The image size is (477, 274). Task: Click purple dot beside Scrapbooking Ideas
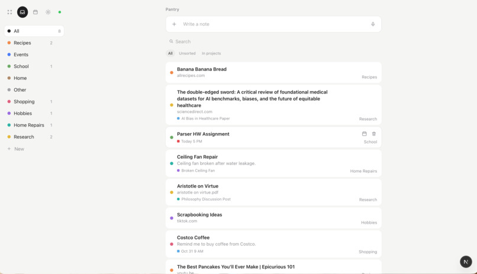coord(172,218)
